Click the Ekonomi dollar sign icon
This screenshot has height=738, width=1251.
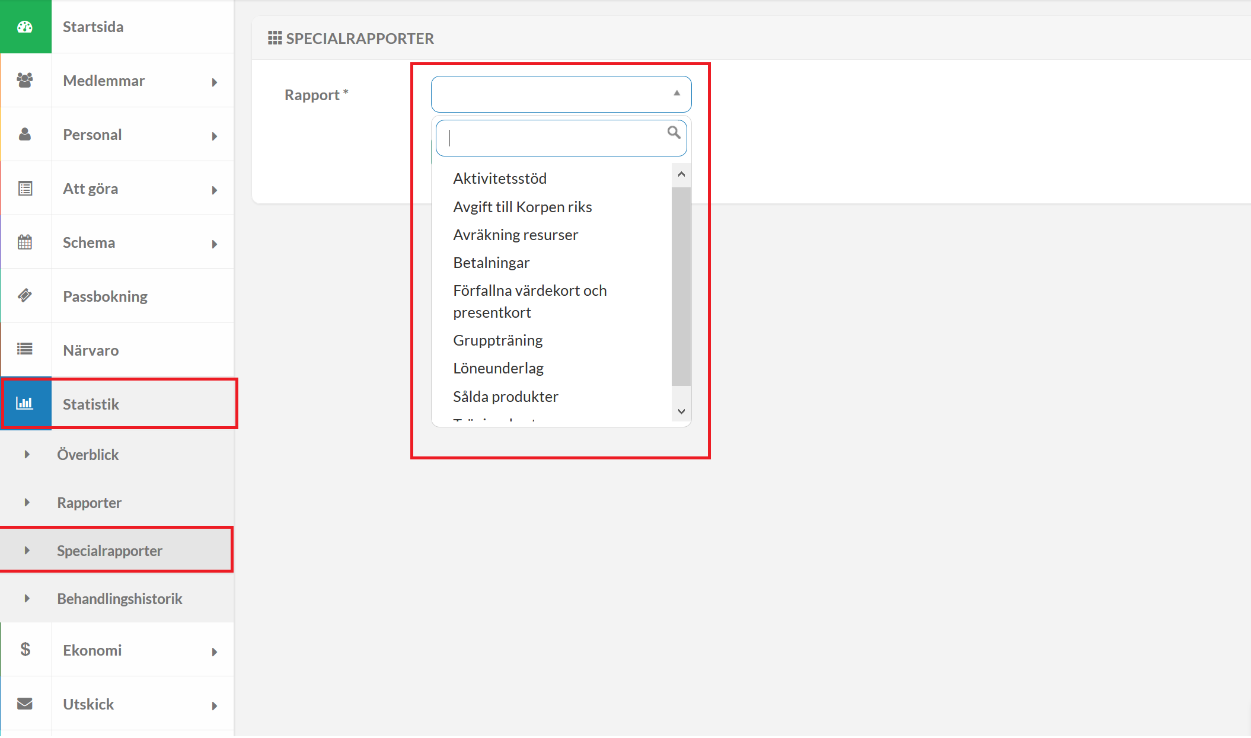click(x=25, y=650)
